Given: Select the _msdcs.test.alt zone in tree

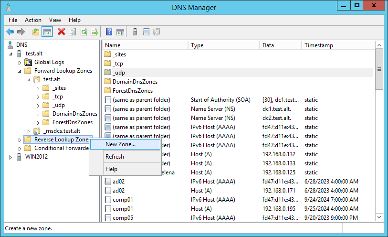Looking at the screenshot, I should [x=62, y=131].
